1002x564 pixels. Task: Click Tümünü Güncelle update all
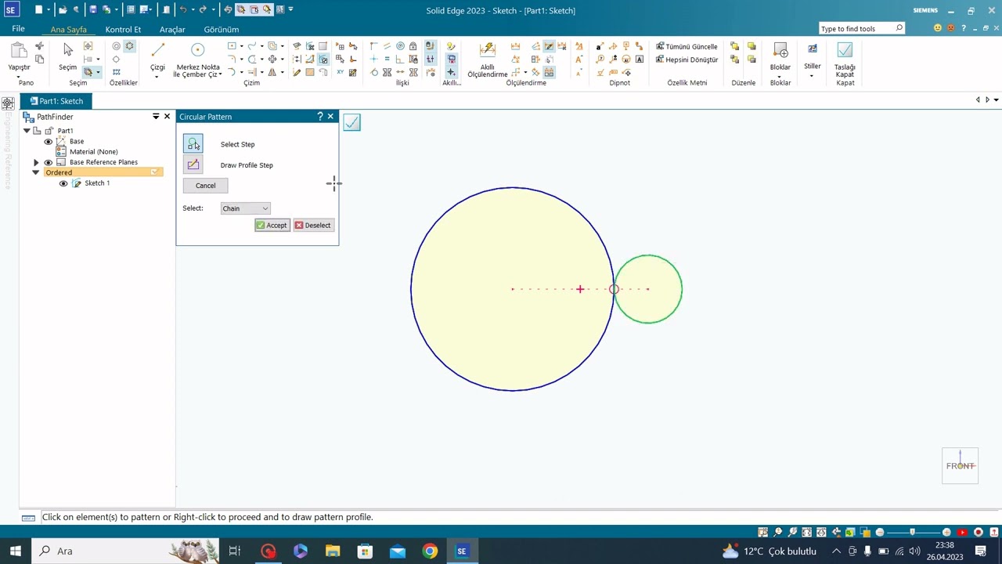(x=687, y=47)
